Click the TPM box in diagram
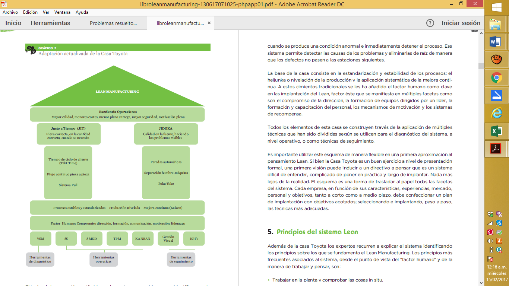 point(117,239)
